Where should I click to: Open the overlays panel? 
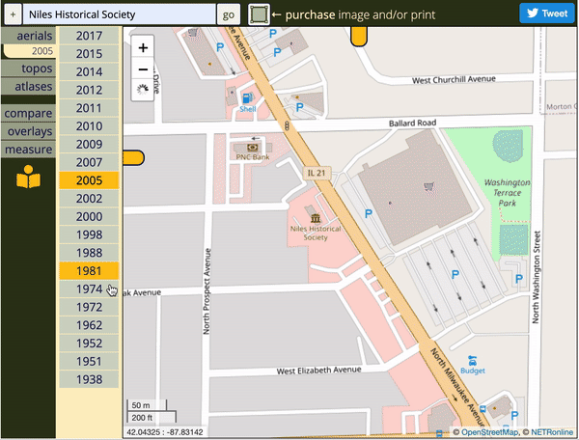(x=28, y=131)
